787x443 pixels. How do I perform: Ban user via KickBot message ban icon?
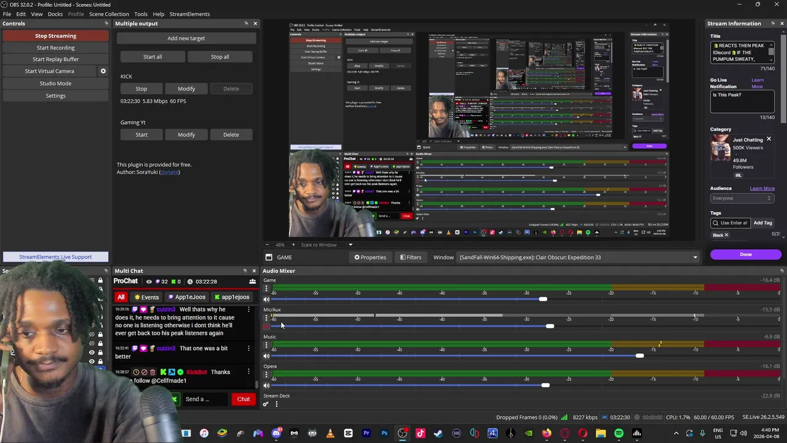[x=144, y=372]
